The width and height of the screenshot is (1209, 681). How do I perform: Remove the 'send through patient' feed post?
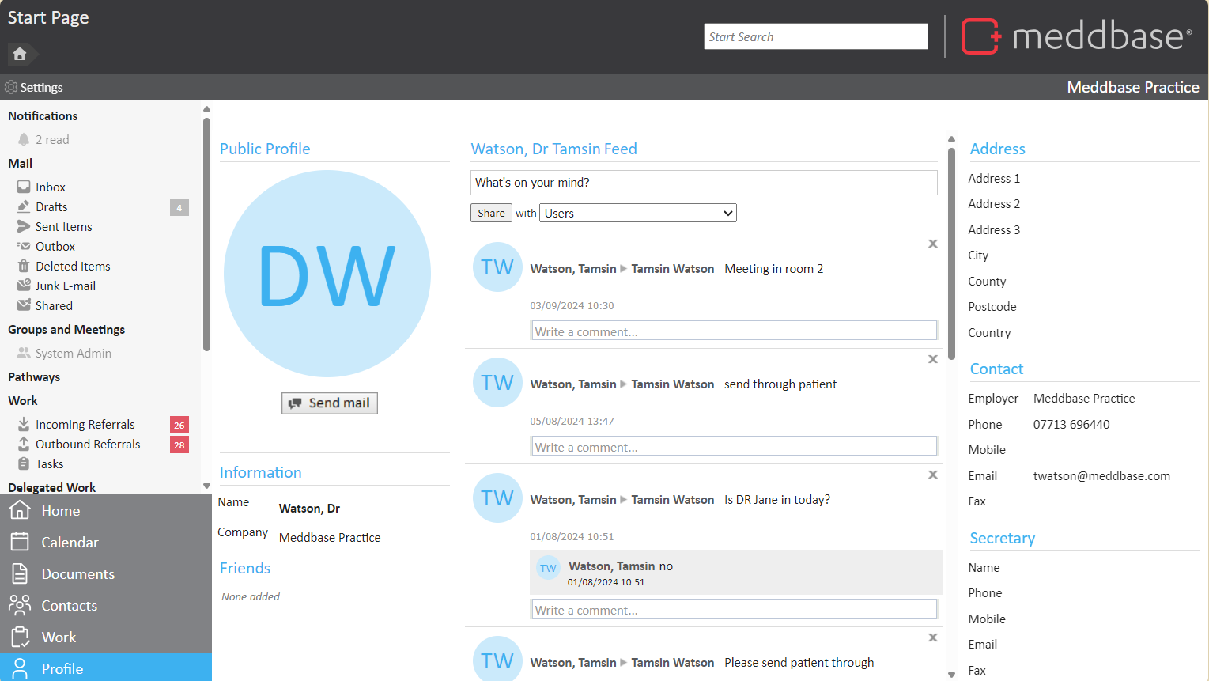point(933,359)
